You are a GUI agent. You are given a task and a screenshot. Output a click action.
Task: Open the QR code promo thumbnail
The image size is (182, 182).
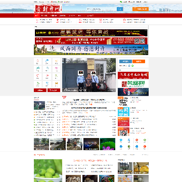click(123, 132)
